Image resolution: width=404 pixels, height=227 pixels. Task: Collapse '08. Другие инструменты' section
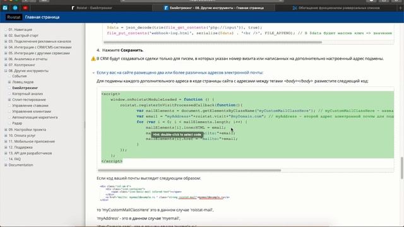6,71
